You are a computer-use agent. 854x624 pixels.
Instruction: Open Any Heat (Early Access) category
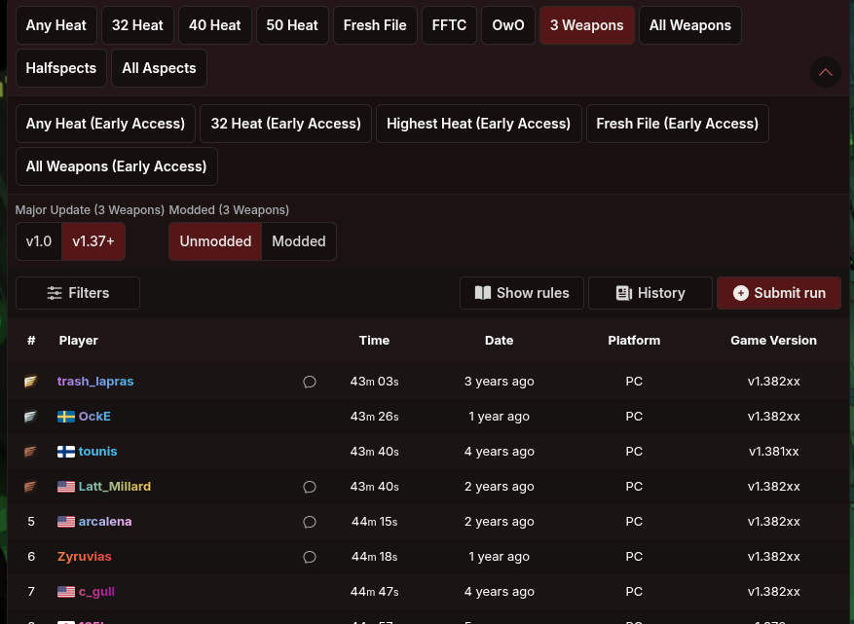106,124
